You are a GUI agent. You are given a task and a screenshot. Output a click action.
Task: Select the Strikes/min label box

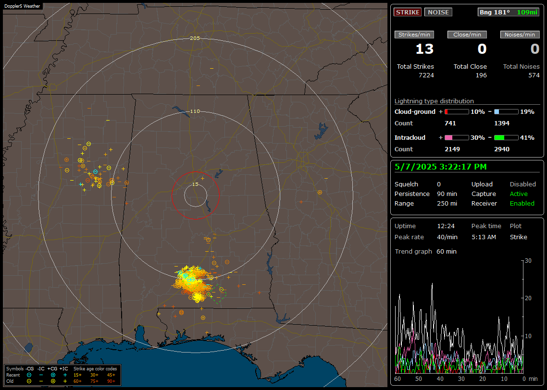[x=414, y=35]
